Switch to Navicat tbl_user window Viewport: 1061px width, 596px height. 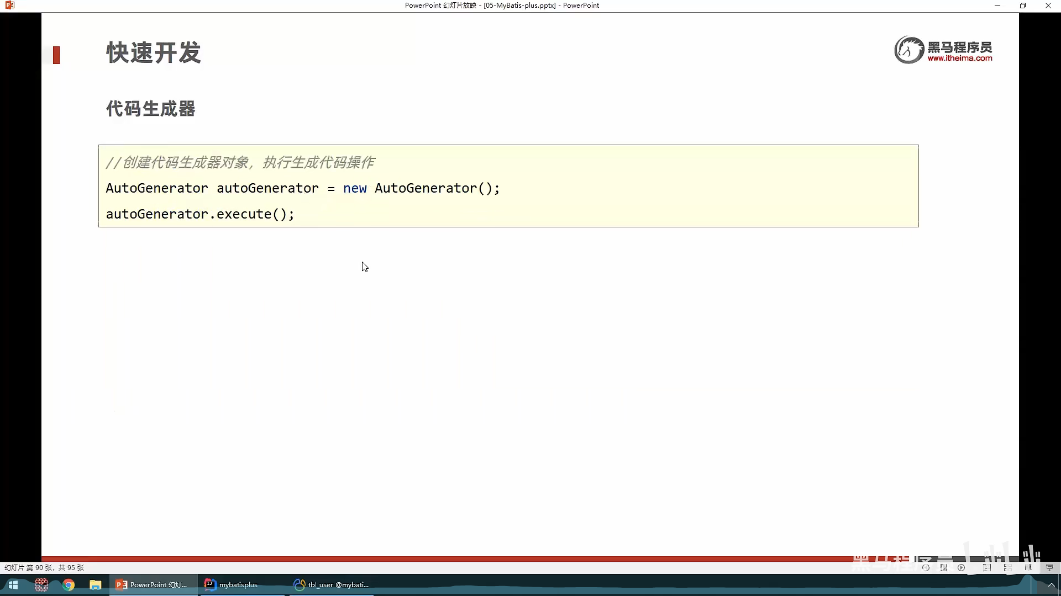332,584
